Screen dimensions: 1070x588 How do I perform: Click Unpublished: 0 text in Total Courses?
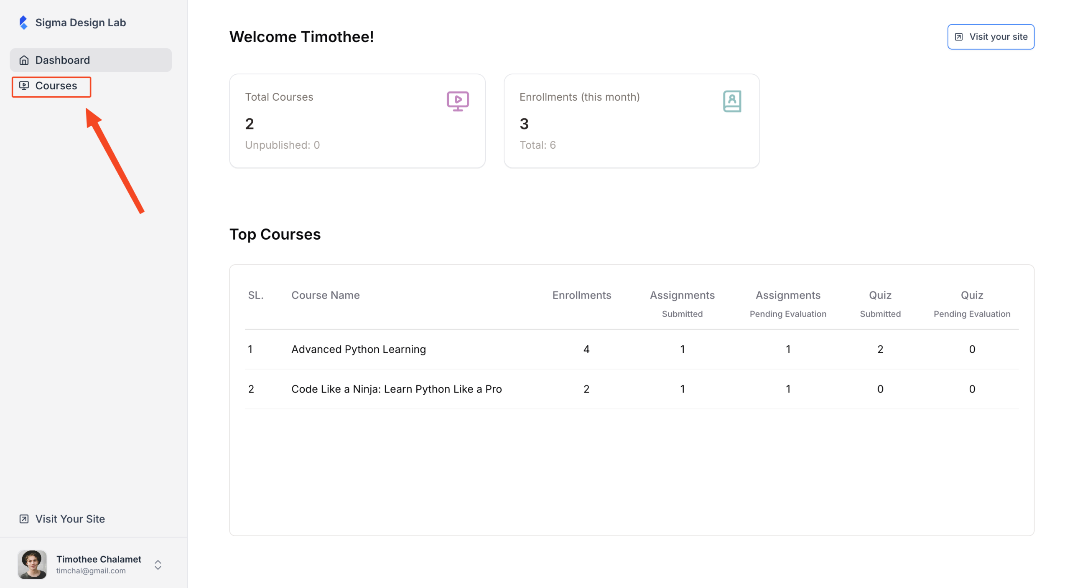(282, 145)
